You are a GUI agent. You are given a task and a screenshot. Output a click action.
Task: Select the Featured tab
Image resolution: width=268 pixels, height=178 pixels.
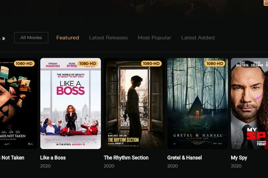click(68, 38)
